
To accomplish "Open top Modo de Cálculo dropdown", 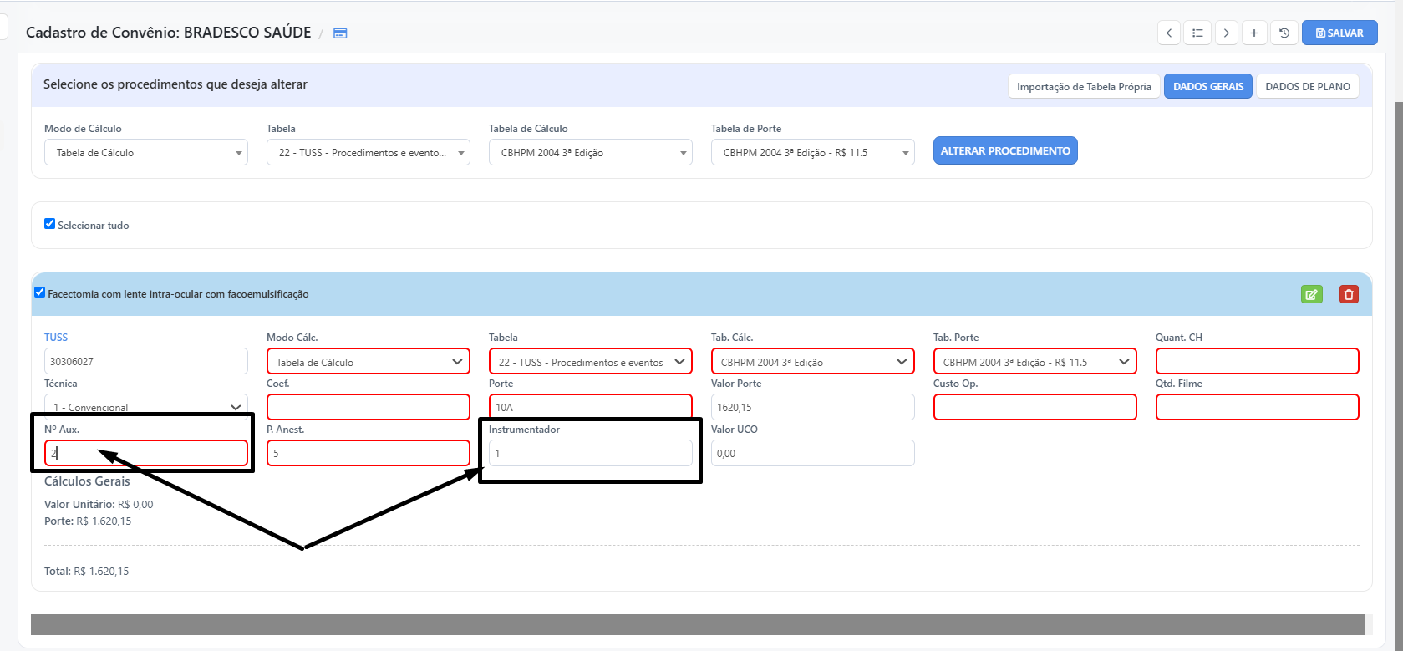I will (x=146, y=153).
